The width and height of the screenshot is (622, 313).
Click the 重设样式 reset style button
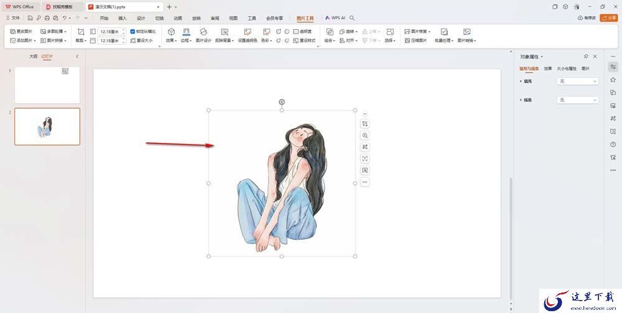pyautogui.click(x=304, y=40)
